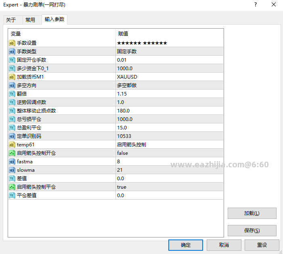This screenshot has width=283, height=254.
Task: Click the bool icon beside 启用箭头控制开仓
Action: click(12, 153)
